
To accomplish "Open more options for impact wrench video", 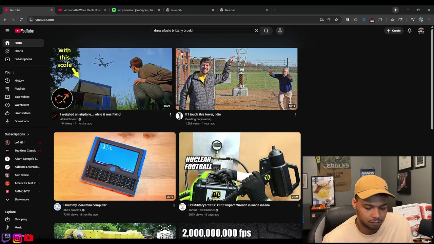I will click(299, 206).
